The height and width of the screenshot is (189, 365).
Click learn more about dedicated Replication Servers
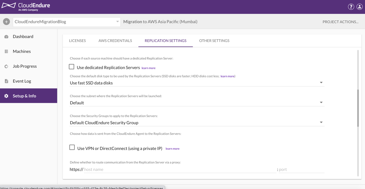[x=148, y=68]
